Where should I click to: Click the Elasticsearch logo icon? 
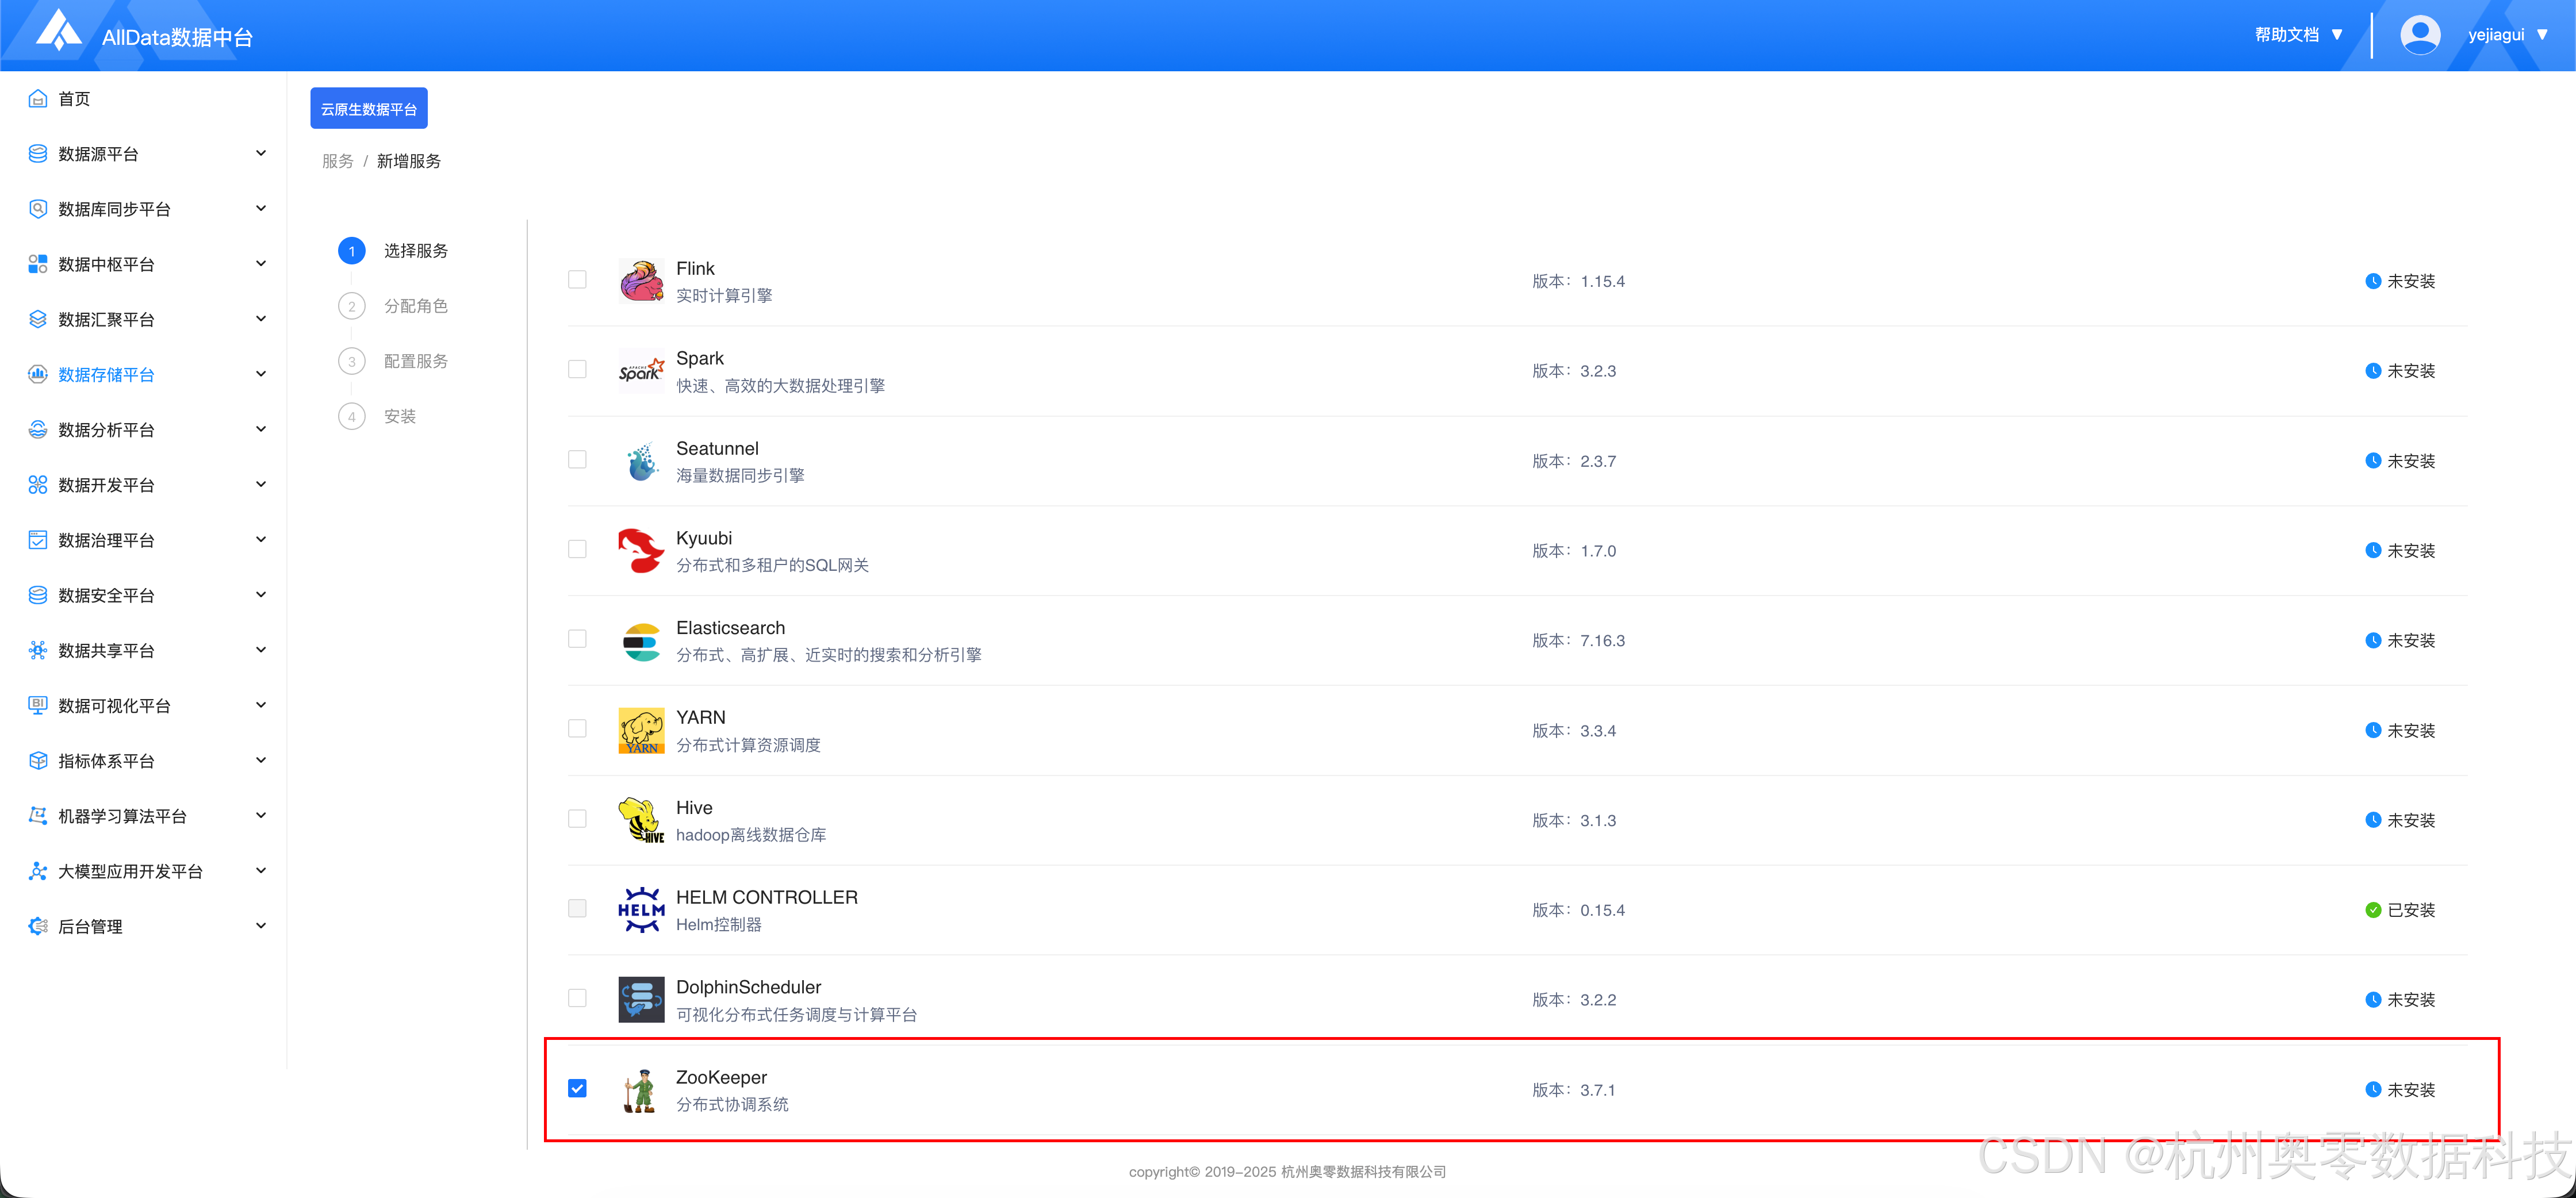(641, 641)
